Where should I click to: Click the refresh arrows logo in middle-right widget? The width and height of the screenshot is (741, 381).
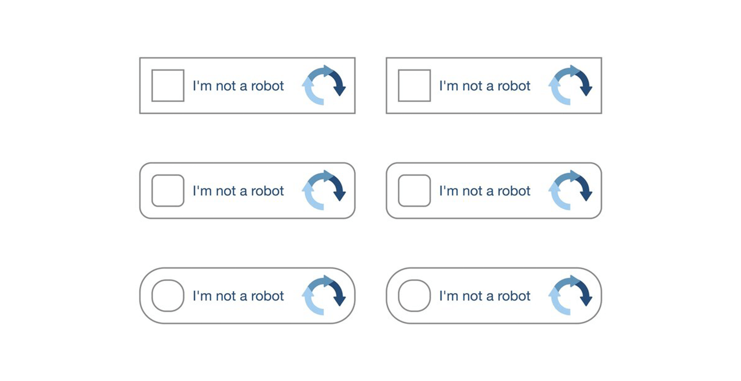pyautogui.click(x=570, y=190)
